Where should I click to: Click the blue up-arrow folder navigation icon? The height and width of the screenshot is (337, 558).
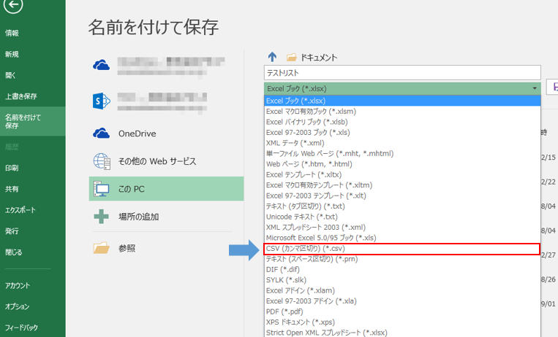[x=272, y=57]
